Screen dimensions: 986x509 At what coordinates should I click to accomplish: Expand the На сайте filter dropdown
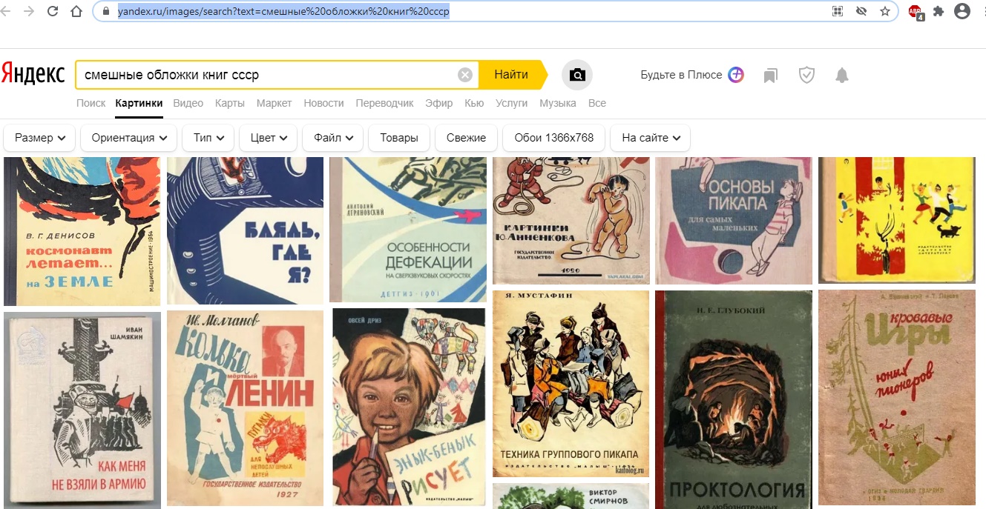tap(650, 138)
